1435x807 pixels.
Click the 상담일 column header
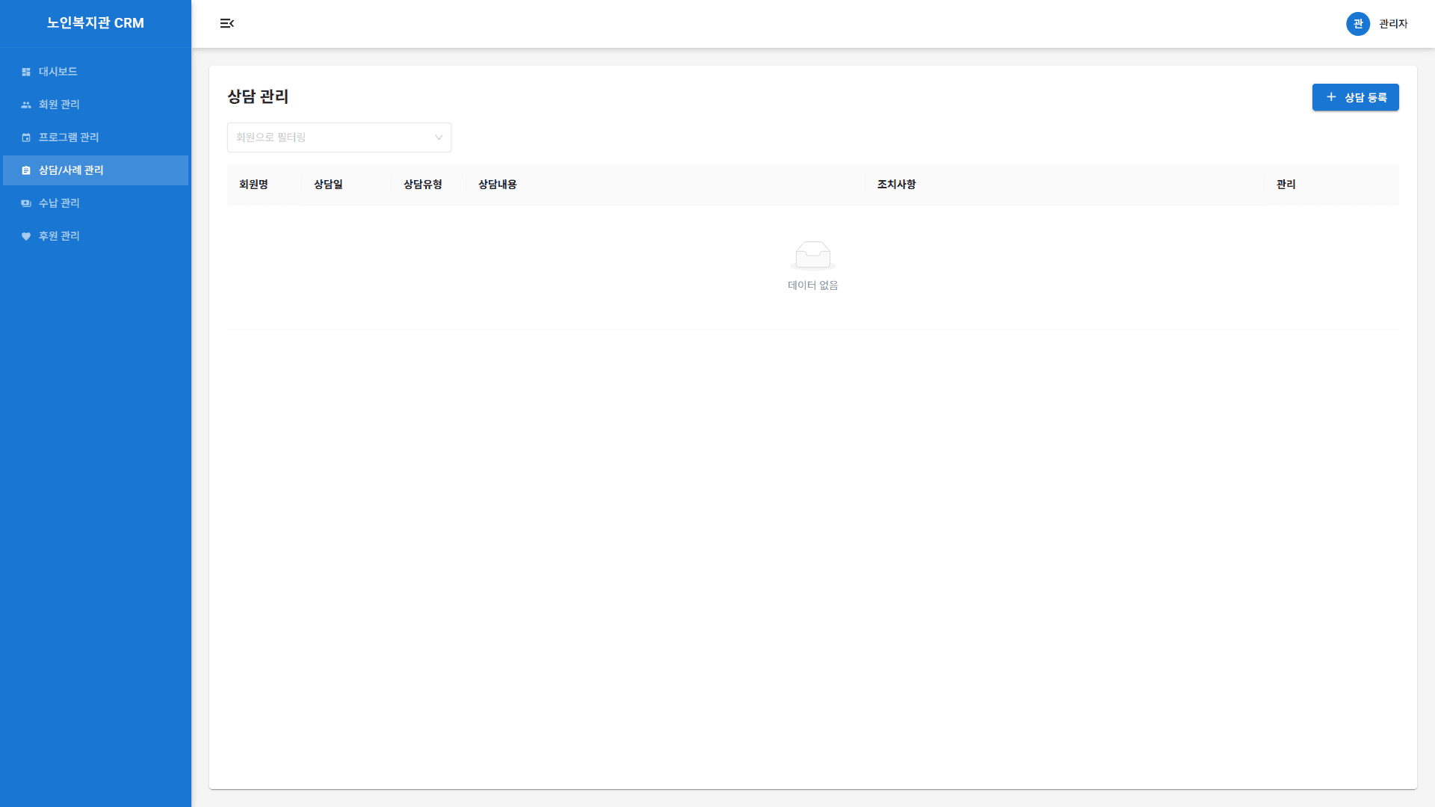point(328,185)
